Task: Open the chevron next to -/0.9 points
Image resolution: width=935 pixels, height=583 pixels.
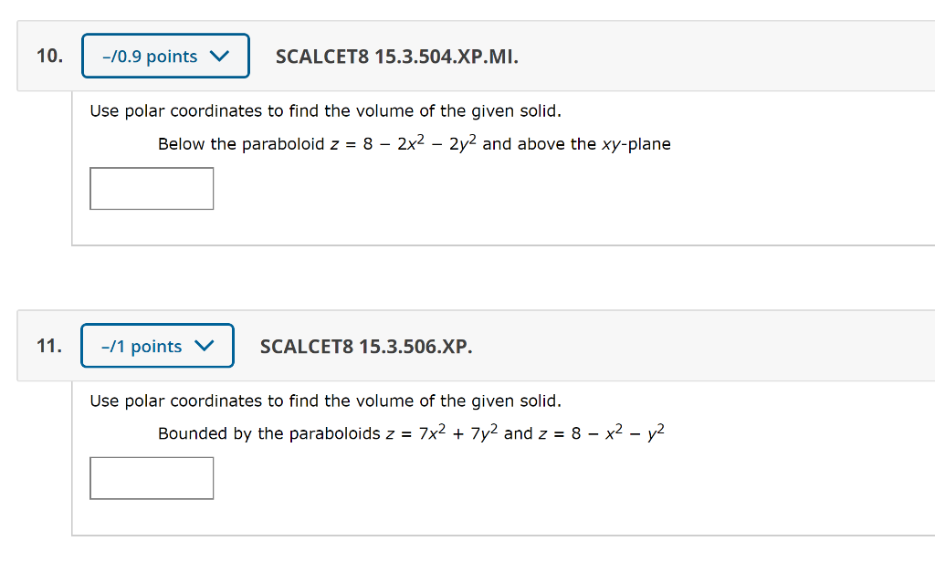Action: point(219,56)
